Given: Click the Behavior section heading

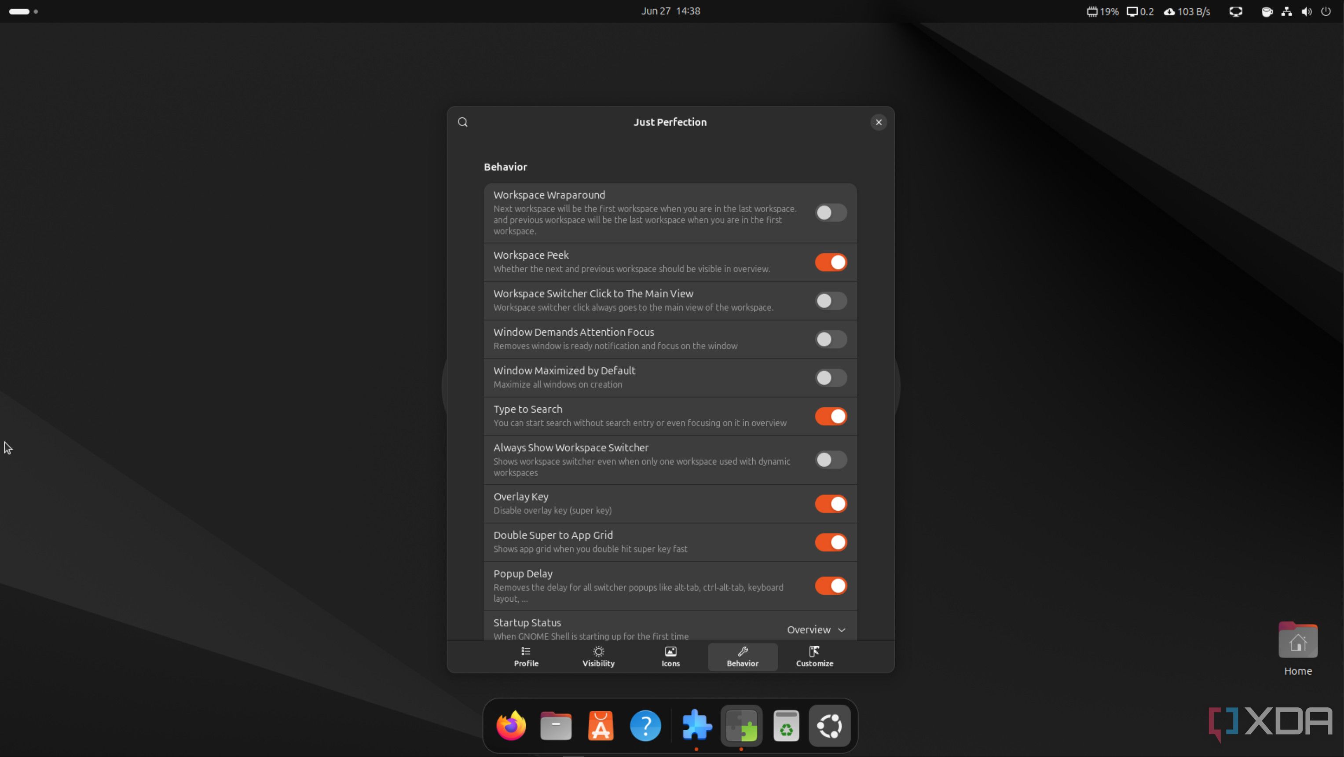Looking at the screenshot, I should (505, 167).
